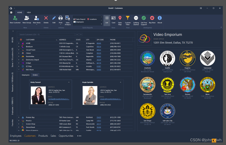
Task: Collapse the ribbon with the arrow
Action: 221,27
